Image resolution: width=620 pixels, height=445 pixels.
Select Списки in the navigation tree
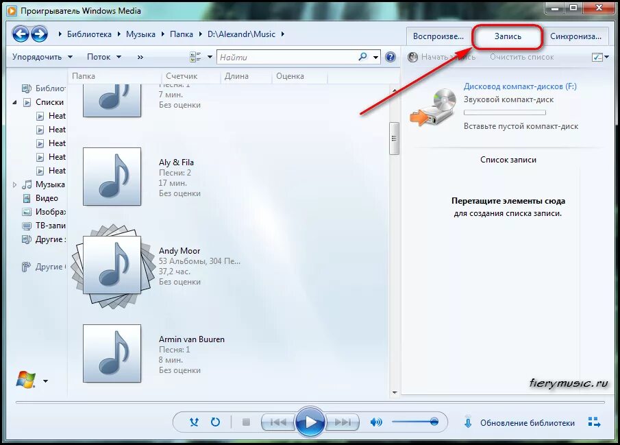point(49,102)
